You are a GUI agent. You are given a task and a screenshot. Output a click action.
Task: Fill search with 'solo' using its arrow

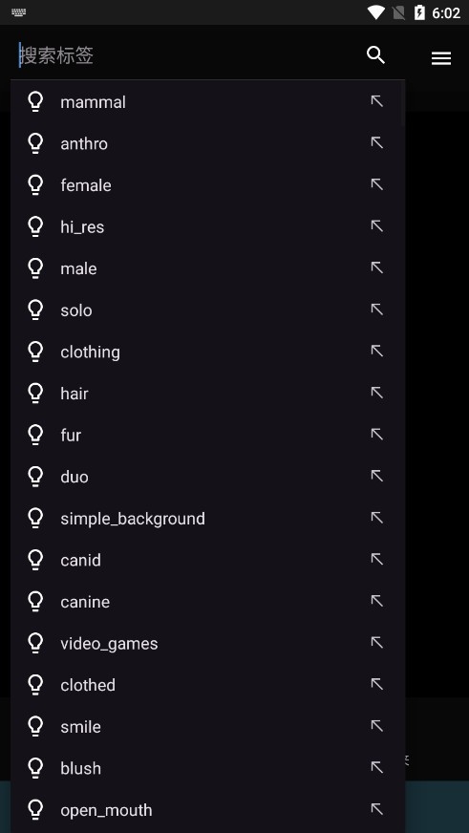tap(376, 310)
